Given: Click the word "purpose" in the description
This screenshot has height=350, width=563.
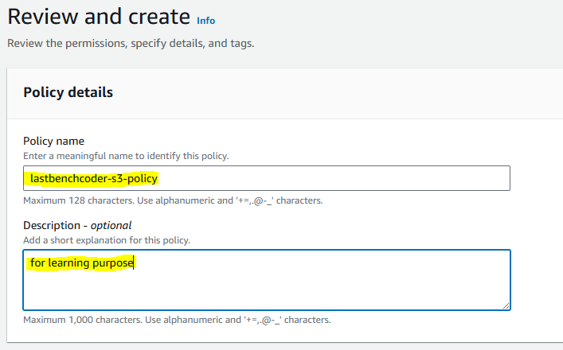Looking at the screenshot, I should [113, 263].
